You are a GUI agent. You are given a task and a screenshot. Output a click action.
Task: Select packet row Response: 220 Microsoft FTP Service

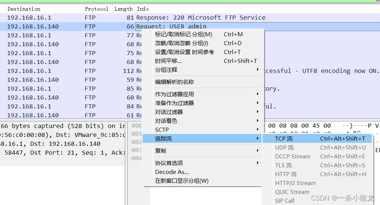(190, 18)
